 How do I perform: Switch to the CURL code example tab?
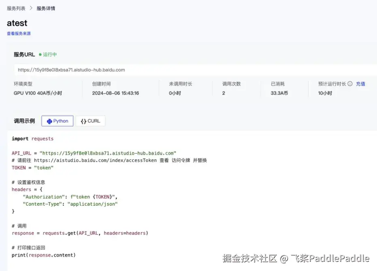pos(90,121)
